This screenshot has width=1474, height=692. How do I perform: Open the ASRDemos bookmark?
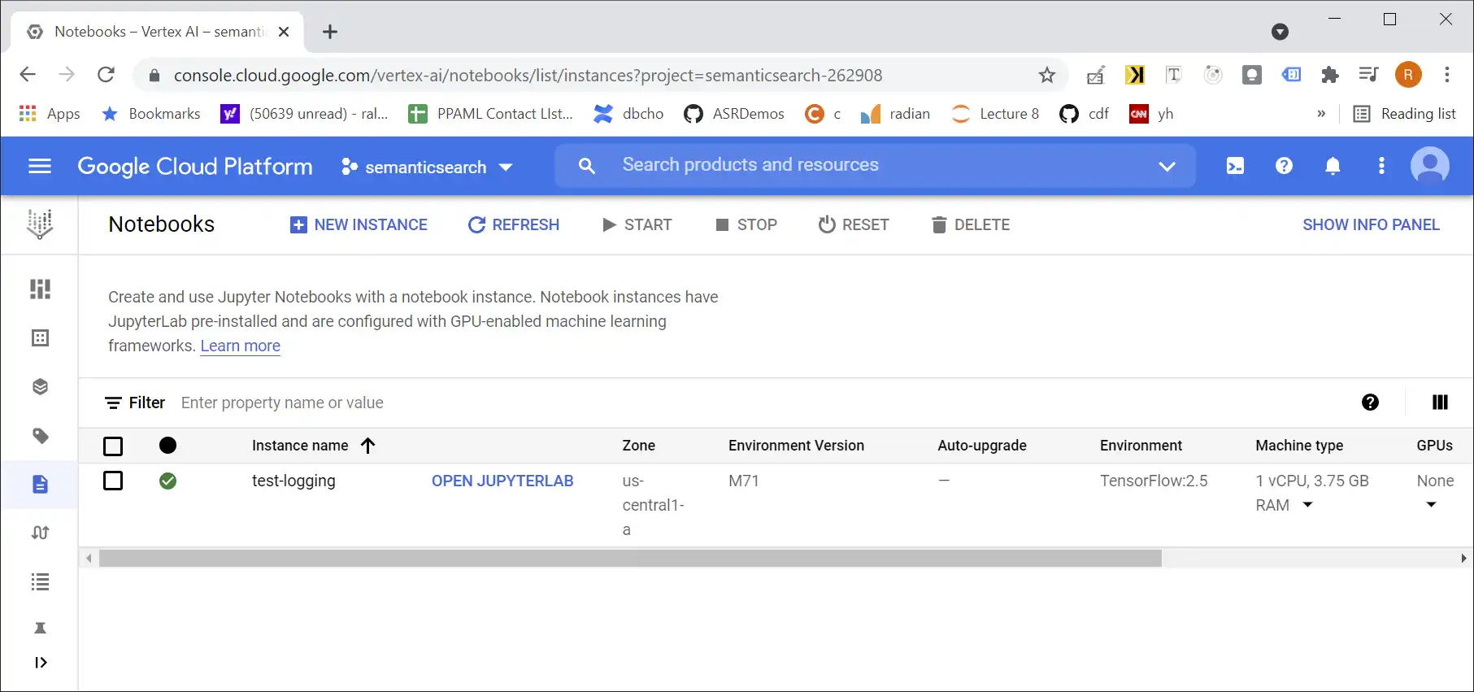point(734,114)
